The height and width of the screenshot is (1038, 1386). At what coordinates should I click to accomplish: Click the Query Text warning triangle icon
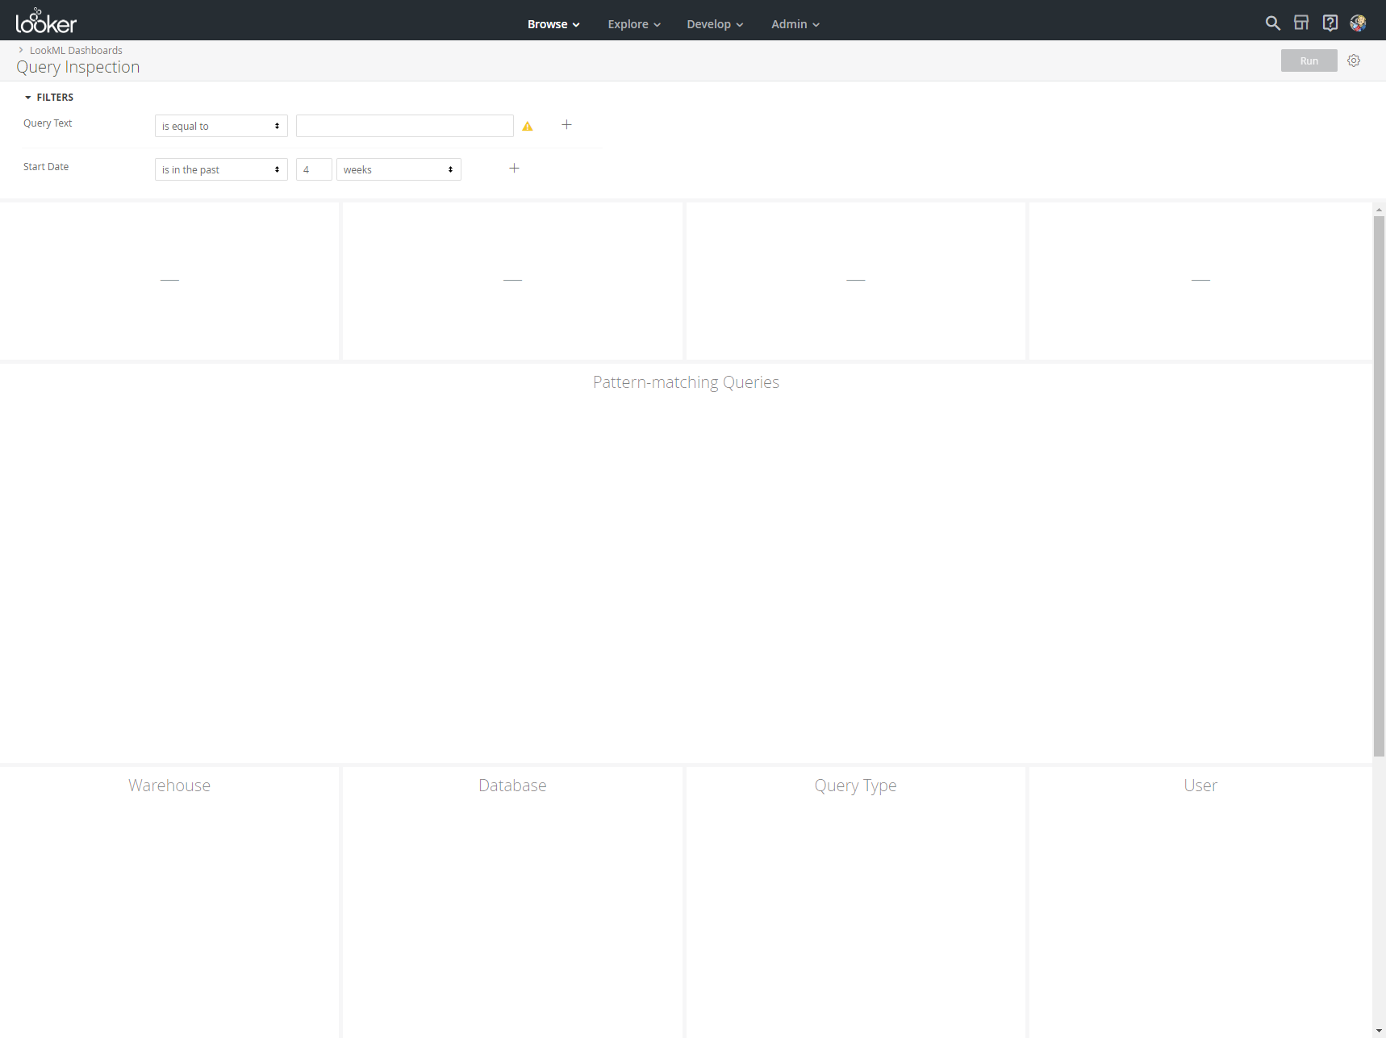coord(528,126)
